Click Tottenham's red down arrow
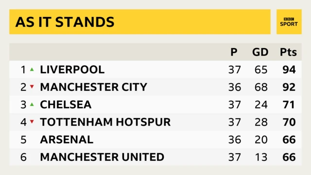 32,122
